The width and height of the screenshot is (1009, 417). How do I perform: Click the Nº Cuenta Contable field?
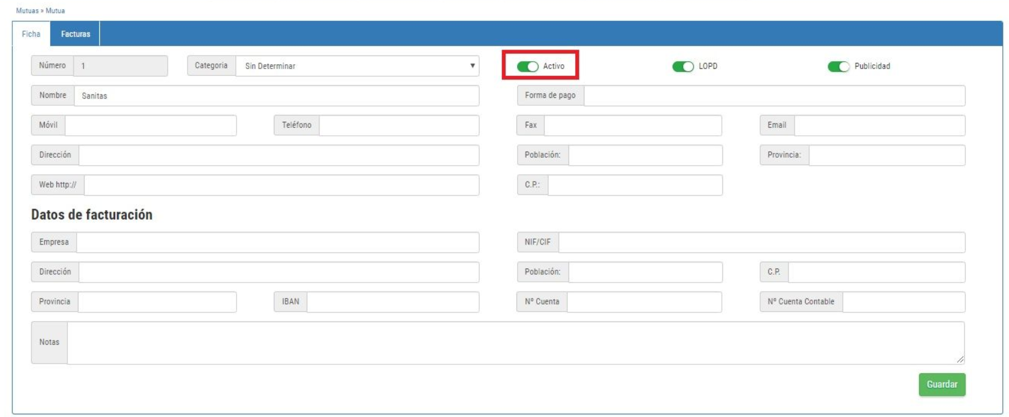point(904,302)
